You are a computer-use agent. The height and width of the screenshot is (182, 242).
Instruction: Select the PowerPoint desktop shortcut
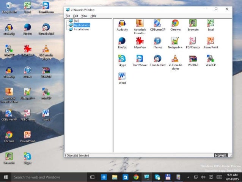pos(27,137)
